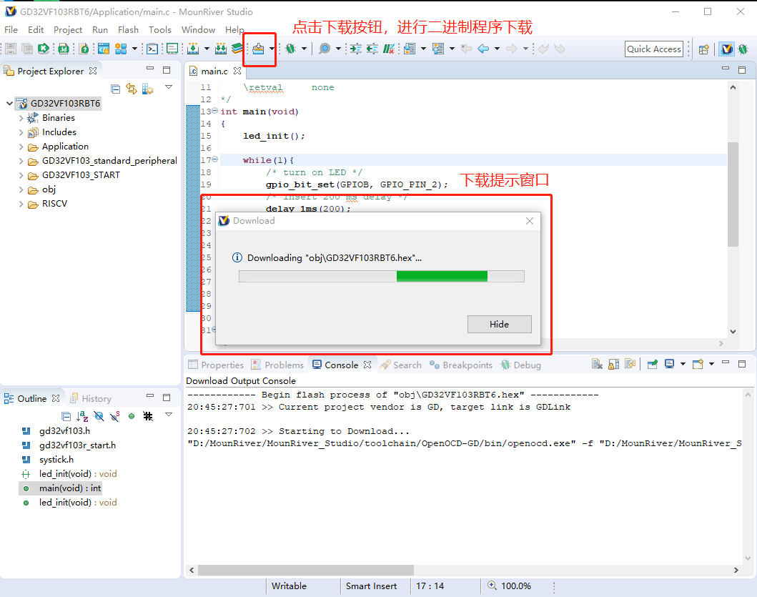Switch to the Problems tab
Viewport: 757px width, 597px height.
pos(278,365)
